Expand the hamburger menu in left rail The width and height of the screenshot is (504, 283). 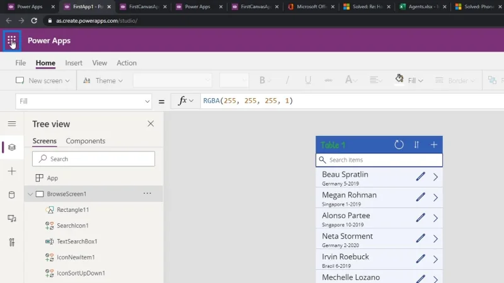coord(12,124)
